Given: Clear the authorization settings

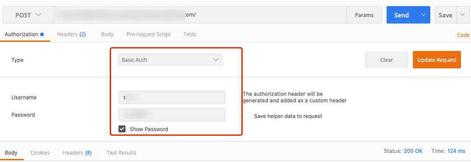Looking at the screenshot, I should coord(387,60).
